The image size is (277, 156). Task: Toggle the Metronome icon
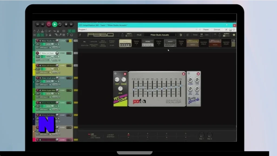pos(58,31)
